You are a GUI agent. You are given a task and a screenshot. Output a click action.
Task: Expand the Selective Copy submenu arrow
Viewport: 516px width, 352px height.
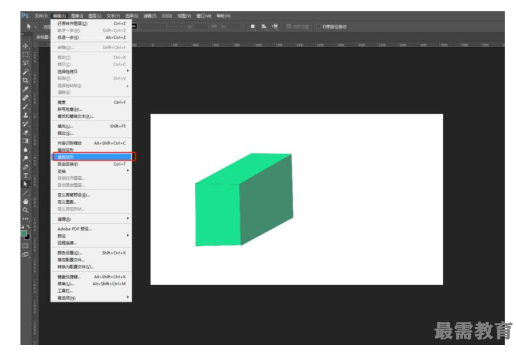[x=128, y=71]
